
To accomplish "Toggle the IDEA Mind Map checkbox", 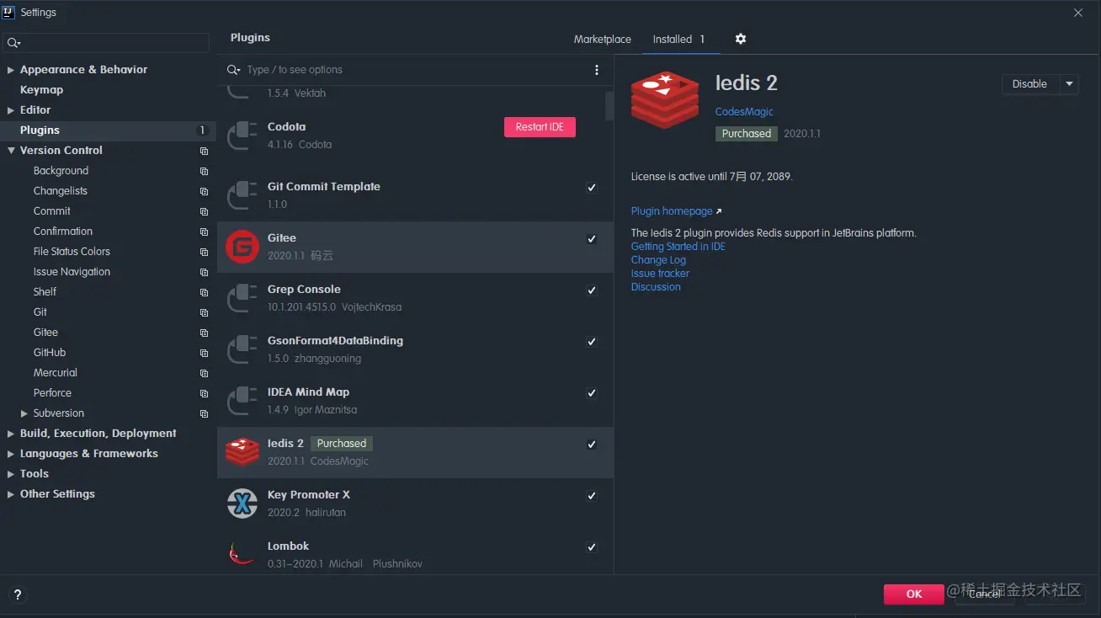I will [592, 393].
